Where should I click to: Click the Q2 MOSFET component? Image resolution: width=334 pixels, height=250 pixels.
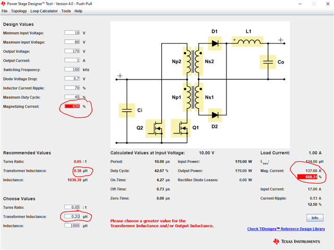click(x=155, y=128)
